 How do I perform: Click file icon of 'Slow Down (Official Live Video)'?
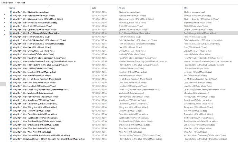pos(11,100)
